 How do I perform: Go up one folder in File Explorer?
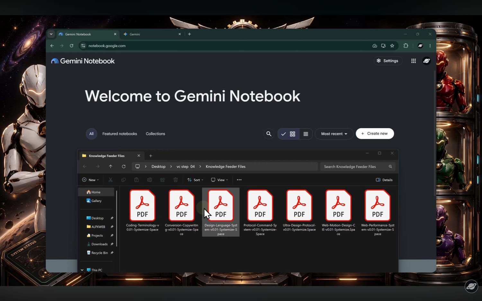coord(111,167)
